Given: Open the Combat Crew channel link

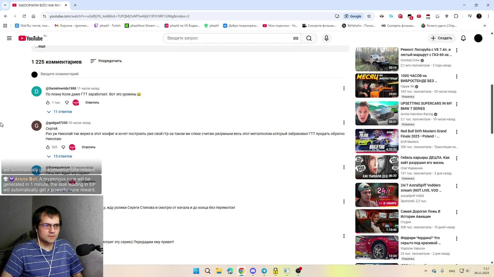Looking at the screenshot, I should 410,60.
